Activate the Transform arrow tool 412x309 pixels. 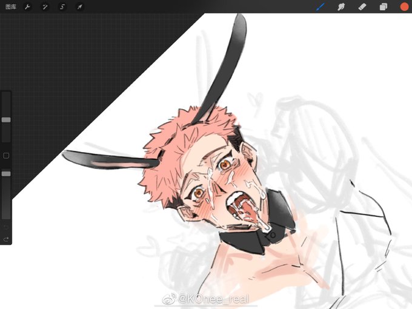[x=79, y=7]
